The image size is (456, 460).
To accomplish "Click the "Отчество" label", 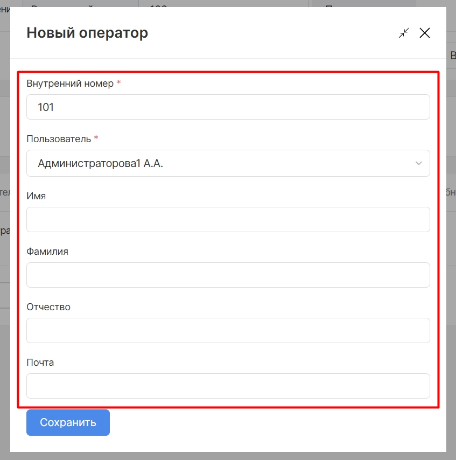I will point(48,307).
